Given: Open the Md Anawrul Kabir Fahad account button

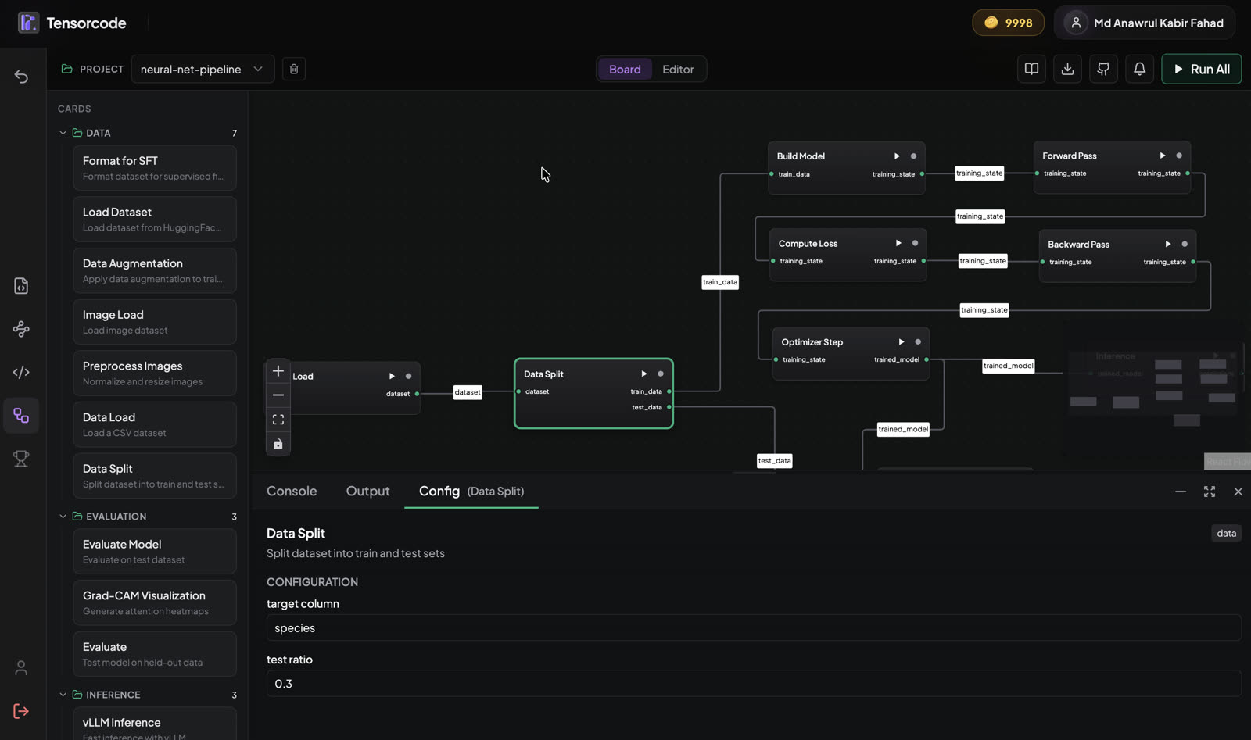Looking at the screenshot, I should pyautogui.click(x=1145, y=23).
